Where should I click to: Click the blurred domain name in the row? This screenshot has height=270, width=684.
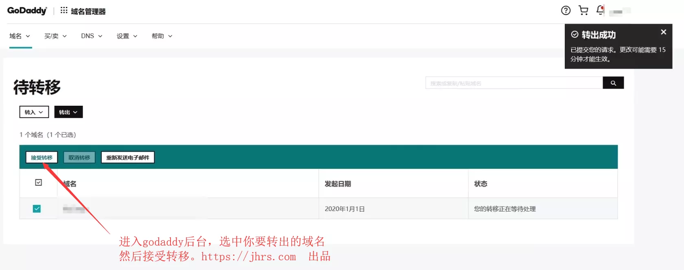pos(76,209)
